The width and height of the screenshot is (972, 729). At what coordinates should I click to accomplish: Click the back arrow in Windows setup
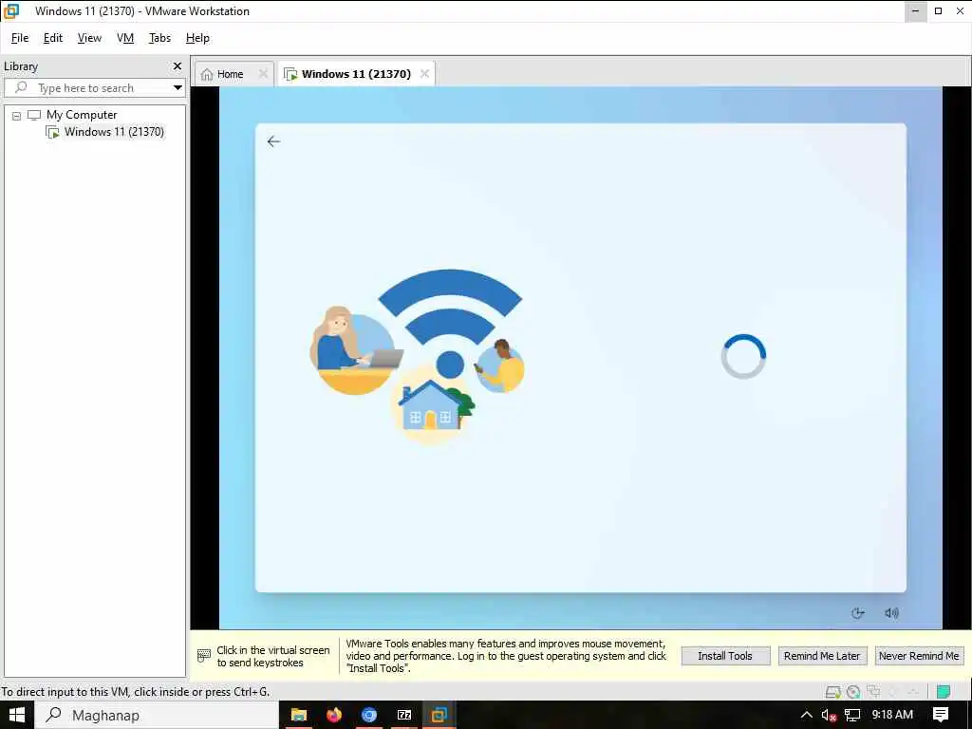[x=273, y=141]
